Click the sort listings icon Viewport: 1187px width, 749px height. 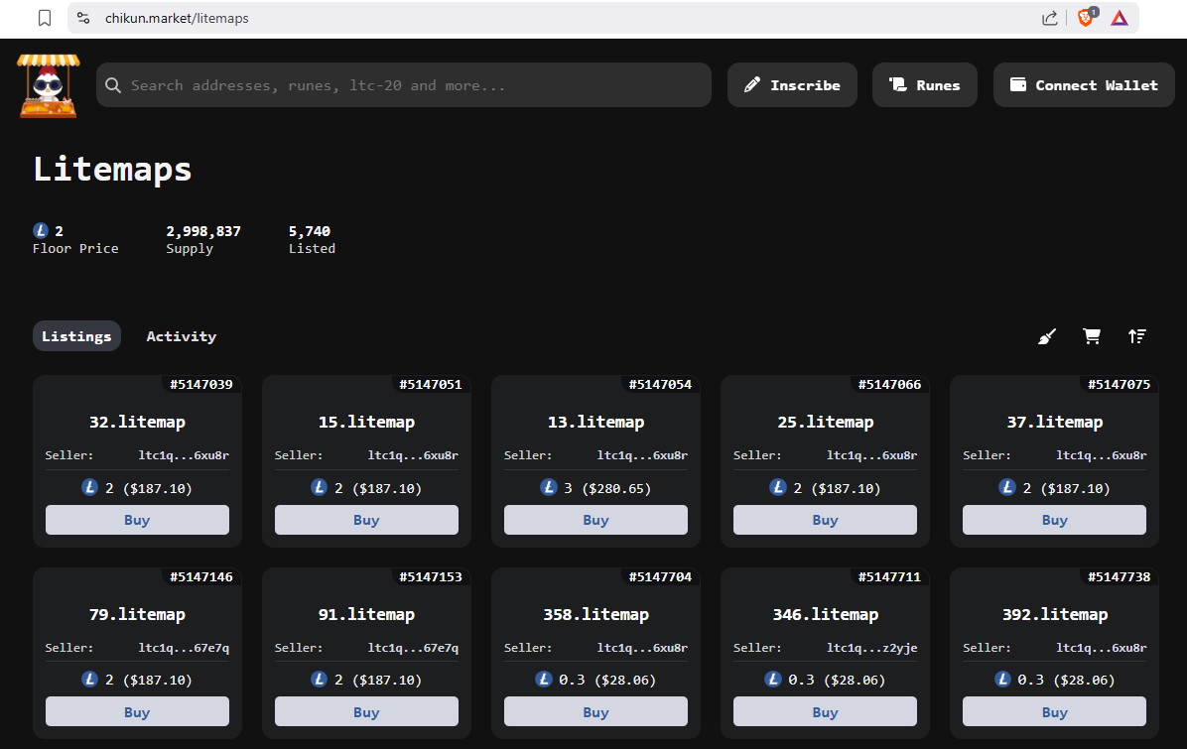tap(1137, 336)
